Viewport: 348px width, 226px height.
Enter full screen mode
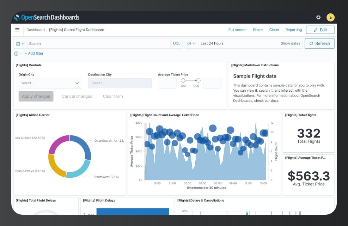[237, 30]
